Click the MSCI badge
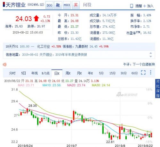This screenshot has width=160, height=147. pos(67,5)
